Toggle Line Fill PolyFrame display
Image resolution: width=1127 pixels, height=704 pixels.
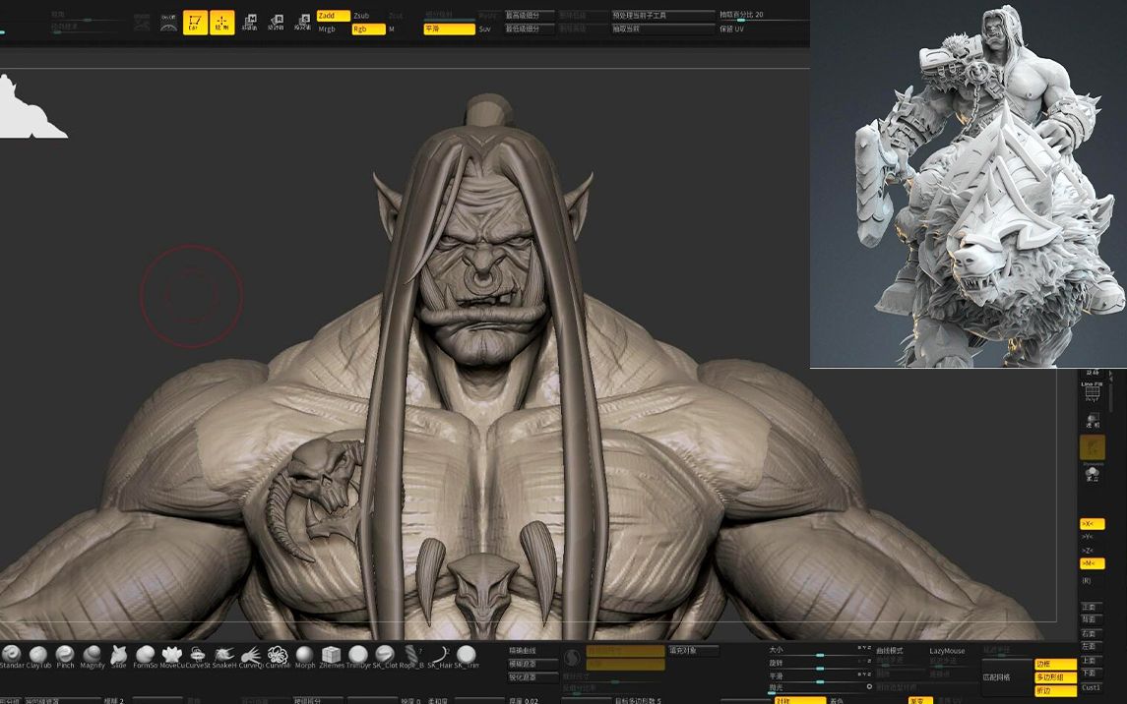pyautogui.click(x=1093, y=392)
